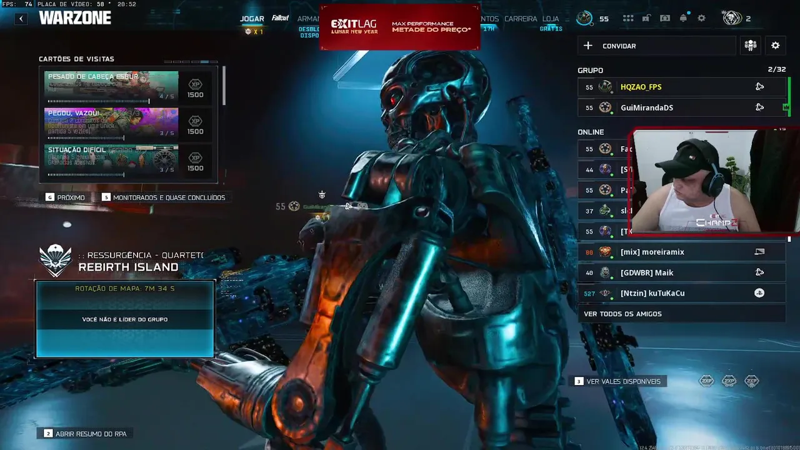Click the ExitLag Lunar New Year banner

[x=400, y=26]
